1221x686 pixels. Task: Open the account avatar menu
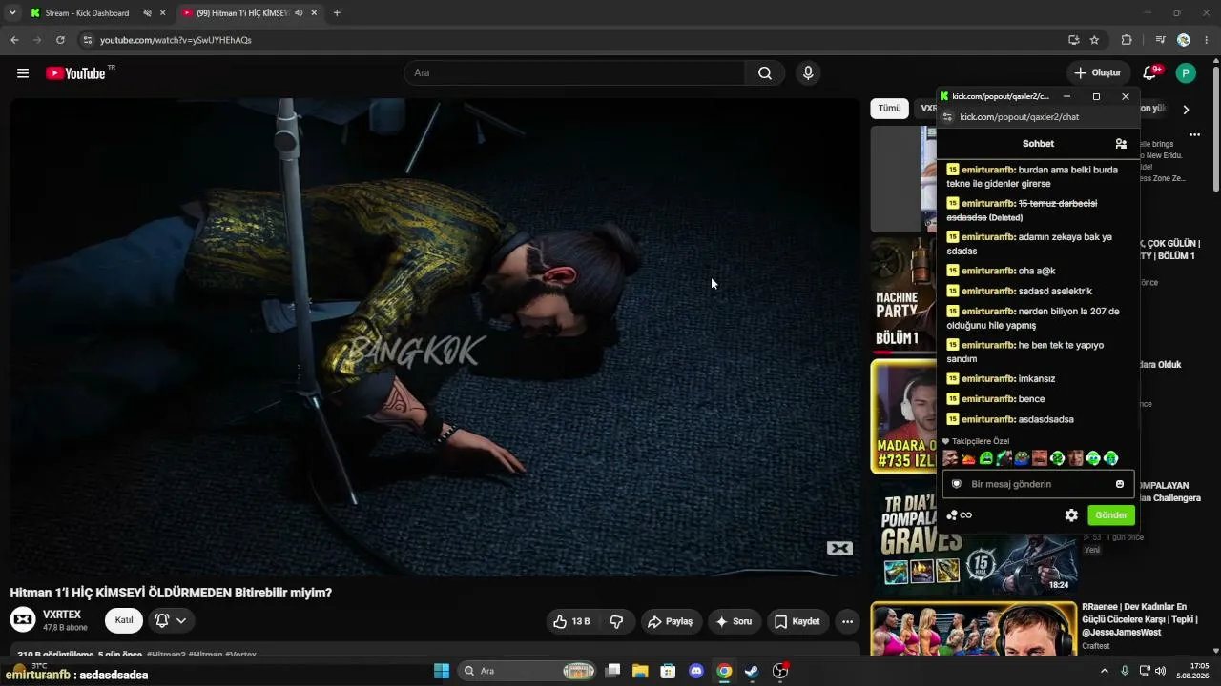pyautogui.click(x=1186, y=73)
